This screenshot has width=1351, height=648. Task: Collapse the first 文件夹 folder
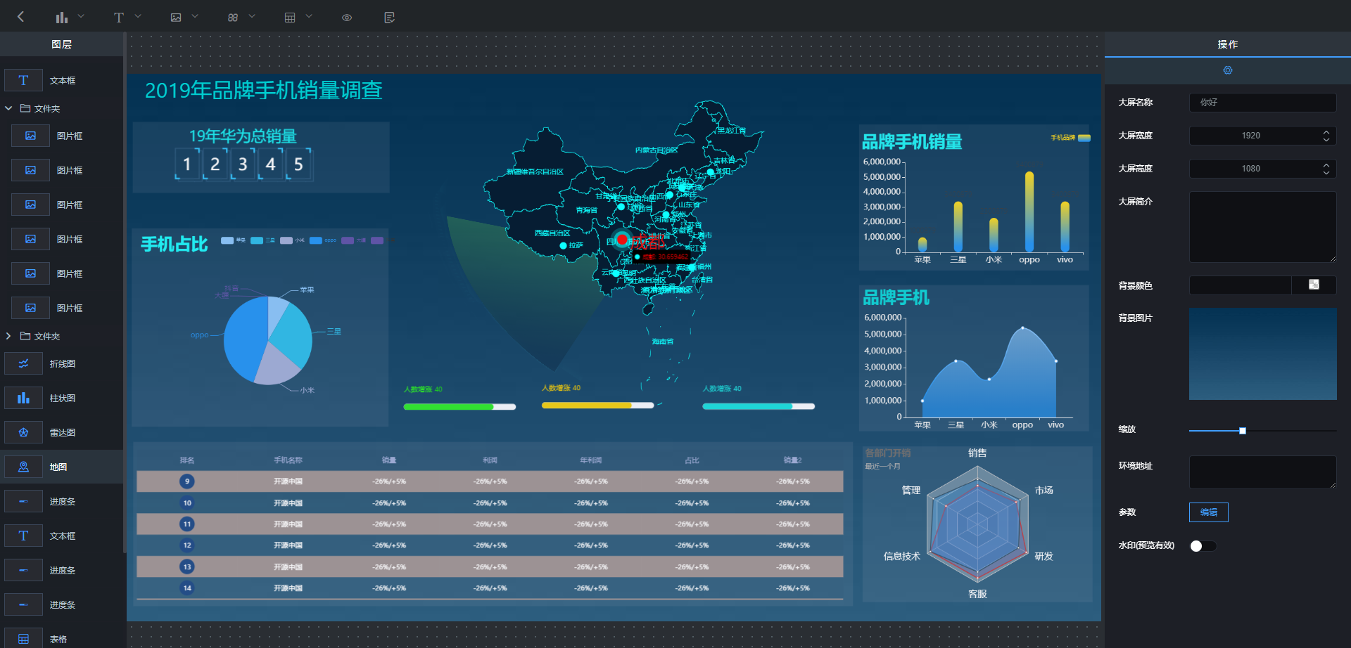(x=8, y=109)
